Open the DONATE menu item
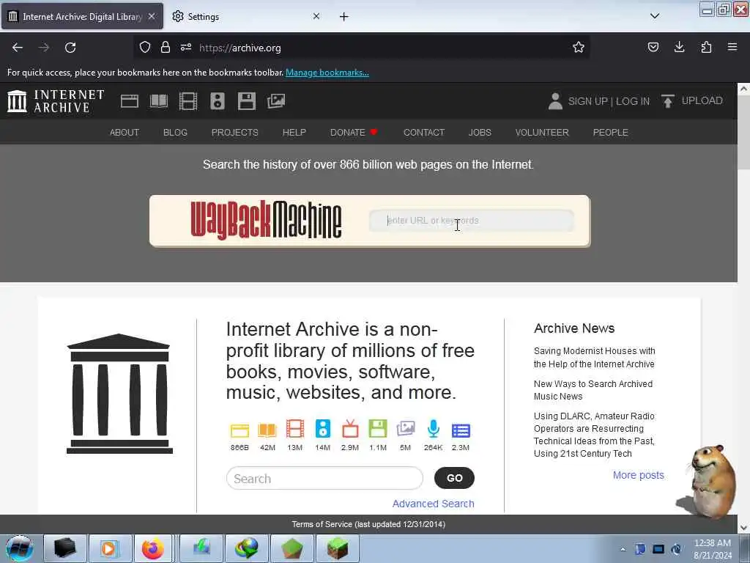The height and width of the screenshot is (563, 750). click(x=354, y=132)
